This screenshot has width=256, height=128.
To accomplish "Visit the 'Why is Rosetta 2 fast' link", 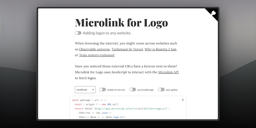I will 160,49.
